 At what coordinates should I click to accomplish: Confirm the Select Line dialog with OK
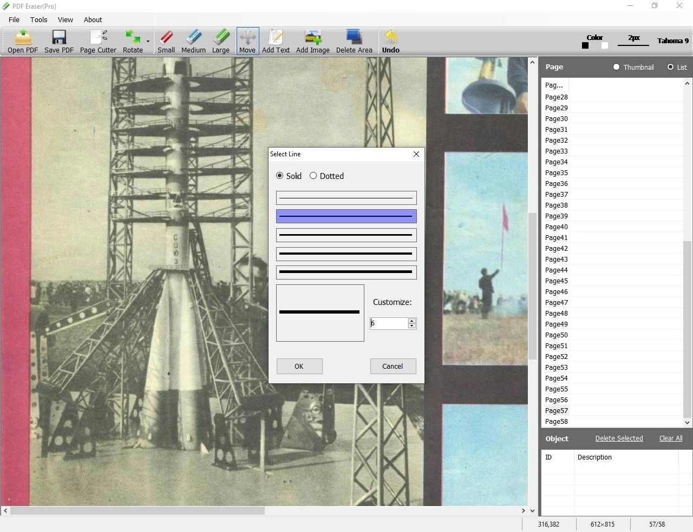pos(299,366)
